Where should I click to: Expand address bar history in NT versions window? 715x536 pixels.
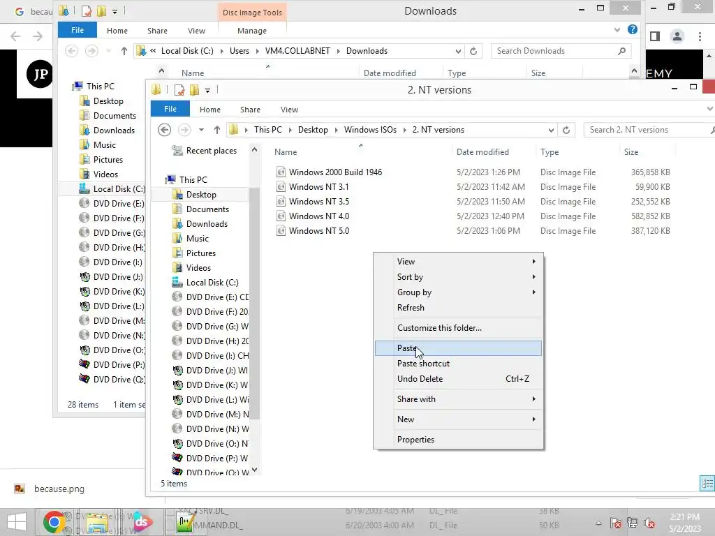[551, 130]
